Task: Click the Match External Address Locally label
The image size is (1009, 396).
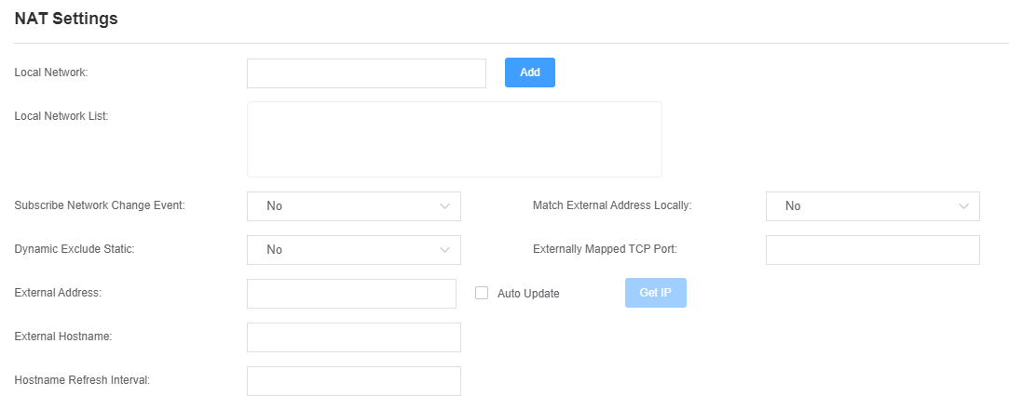Action: pyautogui.click(x=612, y=206)
